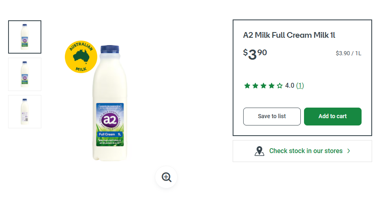Open the (1) review count link
Screen dimensions: 379x201
(x=300, y=86)
